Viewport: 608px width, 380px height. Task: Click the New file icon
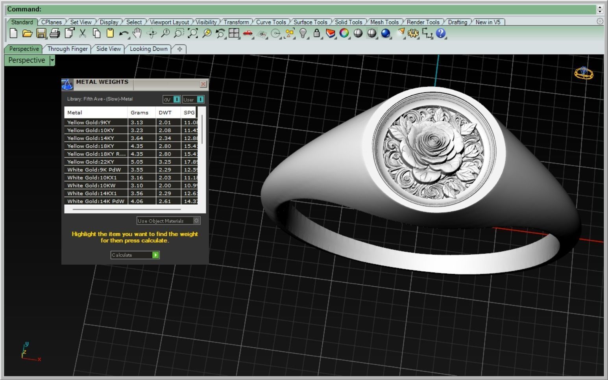click(x=13, y=33)
